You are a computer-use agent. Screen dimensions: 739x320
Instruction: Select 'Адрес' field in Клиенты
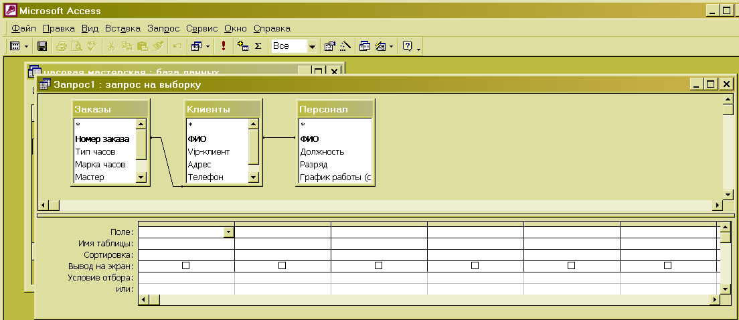pyautogui.click(x=199, y=165)
